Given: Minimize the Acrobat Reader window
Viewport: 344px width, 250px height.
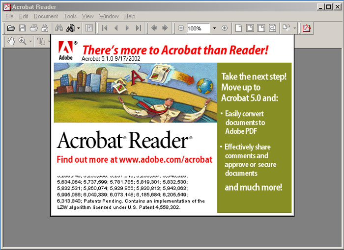Looking at the screenshot, I should click(x=320, y=7).
